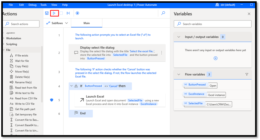Screen dimensions: 260x140
Task: Select the End action on line 6
Action: point(81,113)
